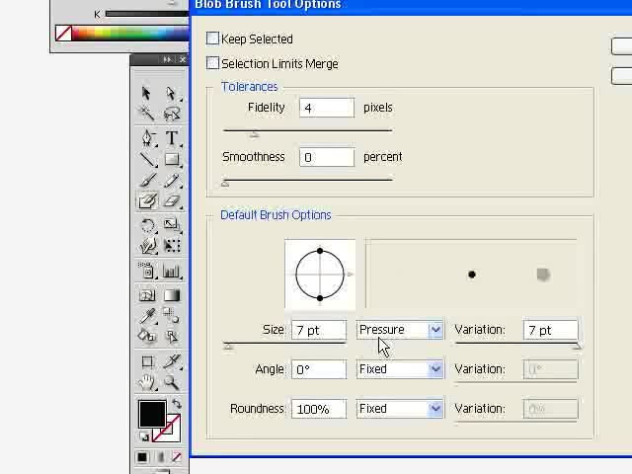Activate the Live Paint Selection tool
This screenshot has height=474, width=632.
[x=172, y=336]
